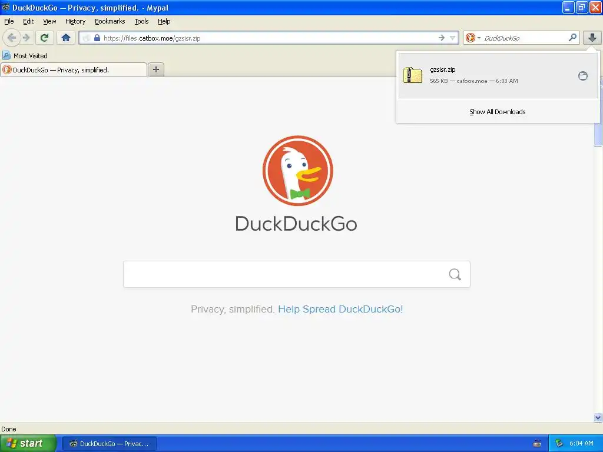Open the address bar history dropdown
The height and width of the screenshot is (452, 603).
click(x=453, y=38)
